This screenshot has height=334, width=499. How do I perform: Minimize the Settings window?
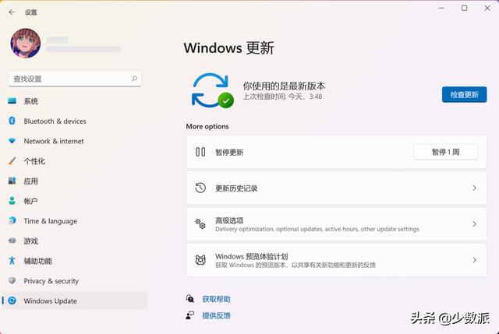(441, 9)
